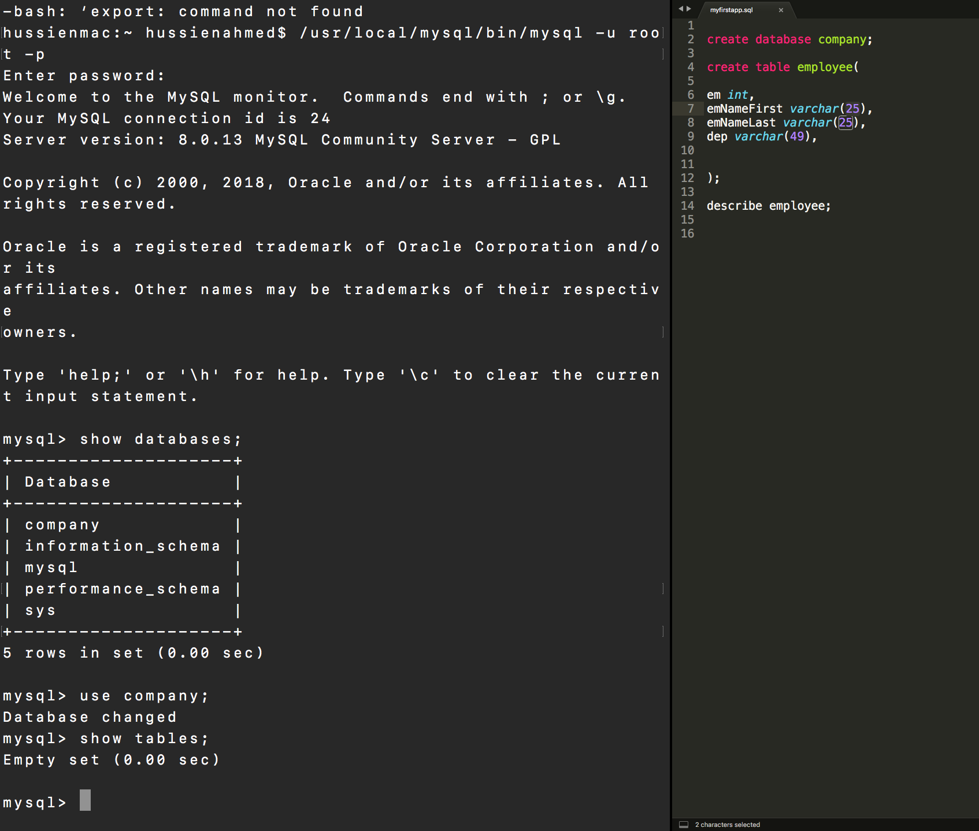Click 'use company;' command in terminal
This screenshot has width=979, height=831.
click(144, 696)
